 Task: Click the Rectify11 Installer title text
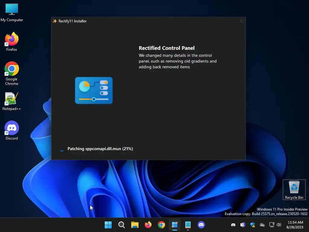click(72, 21)
